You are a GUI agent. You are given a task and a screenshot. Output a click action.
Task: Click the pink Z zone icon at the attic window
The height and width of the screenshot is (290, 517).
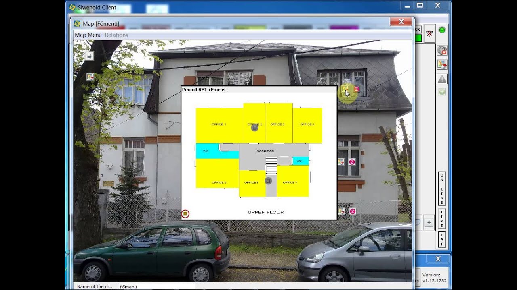click(x=357, y=89)
